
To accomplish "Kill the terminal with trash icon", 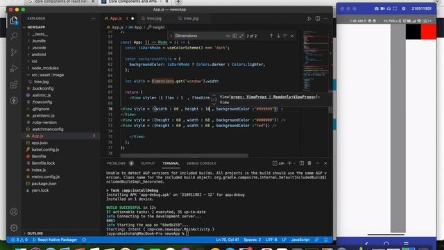I will 309,163.
